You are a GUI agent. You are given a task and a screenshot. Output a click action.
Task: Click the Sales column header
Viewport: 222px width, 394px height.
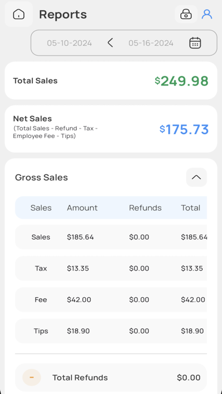coord(41,208)
